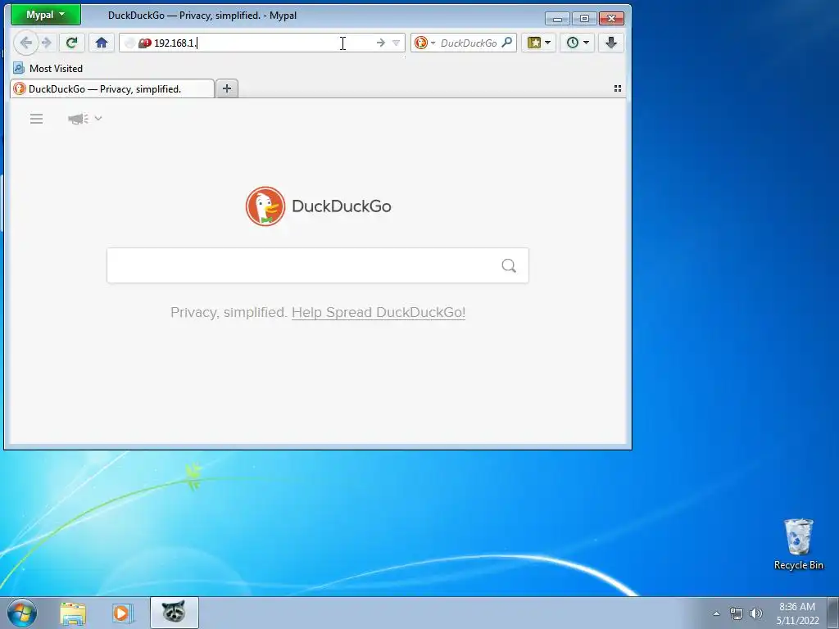Expand the history button dropdown arrow
This screenshot has height=629, width=839.
click(587, 43)
